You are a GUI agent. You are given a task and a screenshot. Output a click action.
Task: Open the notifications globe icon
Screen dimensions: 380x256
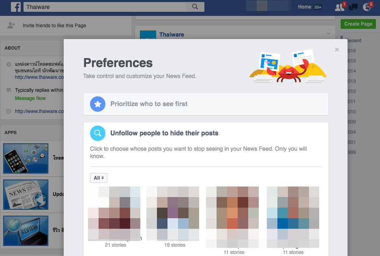pyautogui.click(x=367, y=7)
